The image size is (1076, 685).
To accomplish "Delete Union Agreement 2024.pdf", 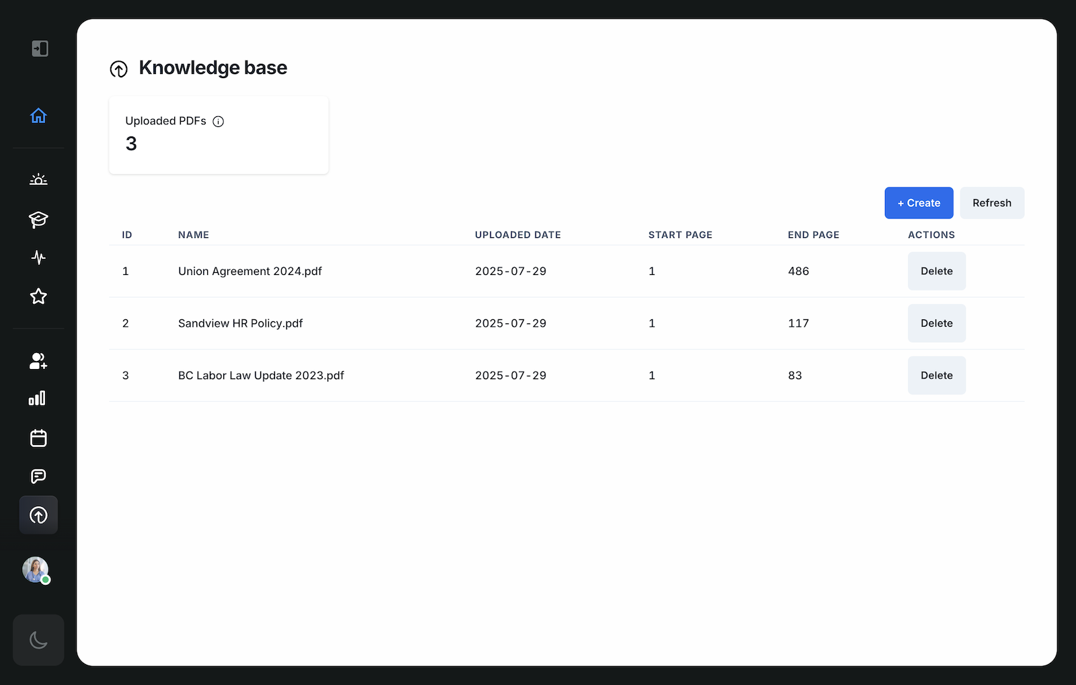I will point(936,271).
